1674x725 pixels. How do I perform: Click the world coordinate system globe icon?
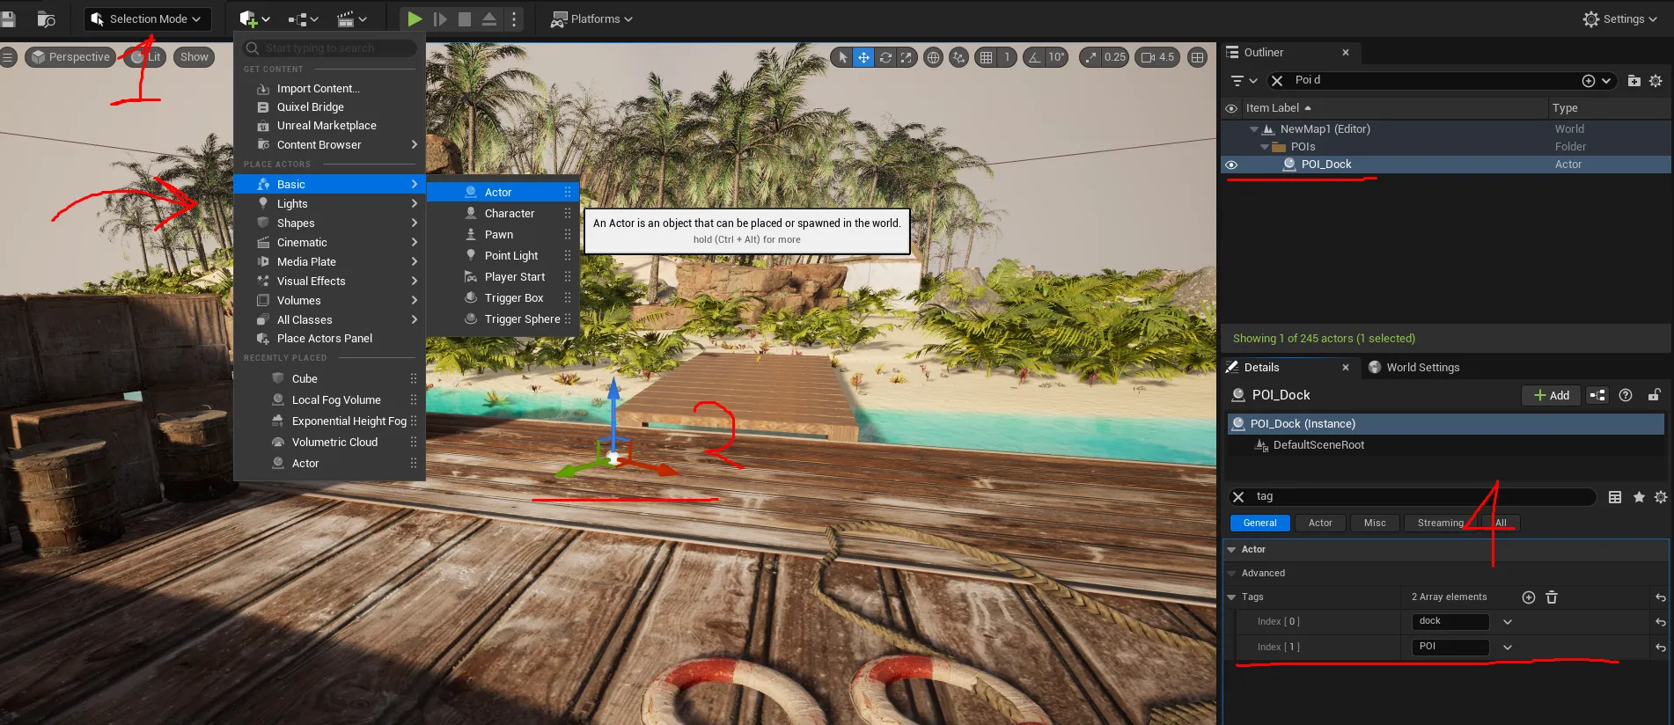coord(934,57)
